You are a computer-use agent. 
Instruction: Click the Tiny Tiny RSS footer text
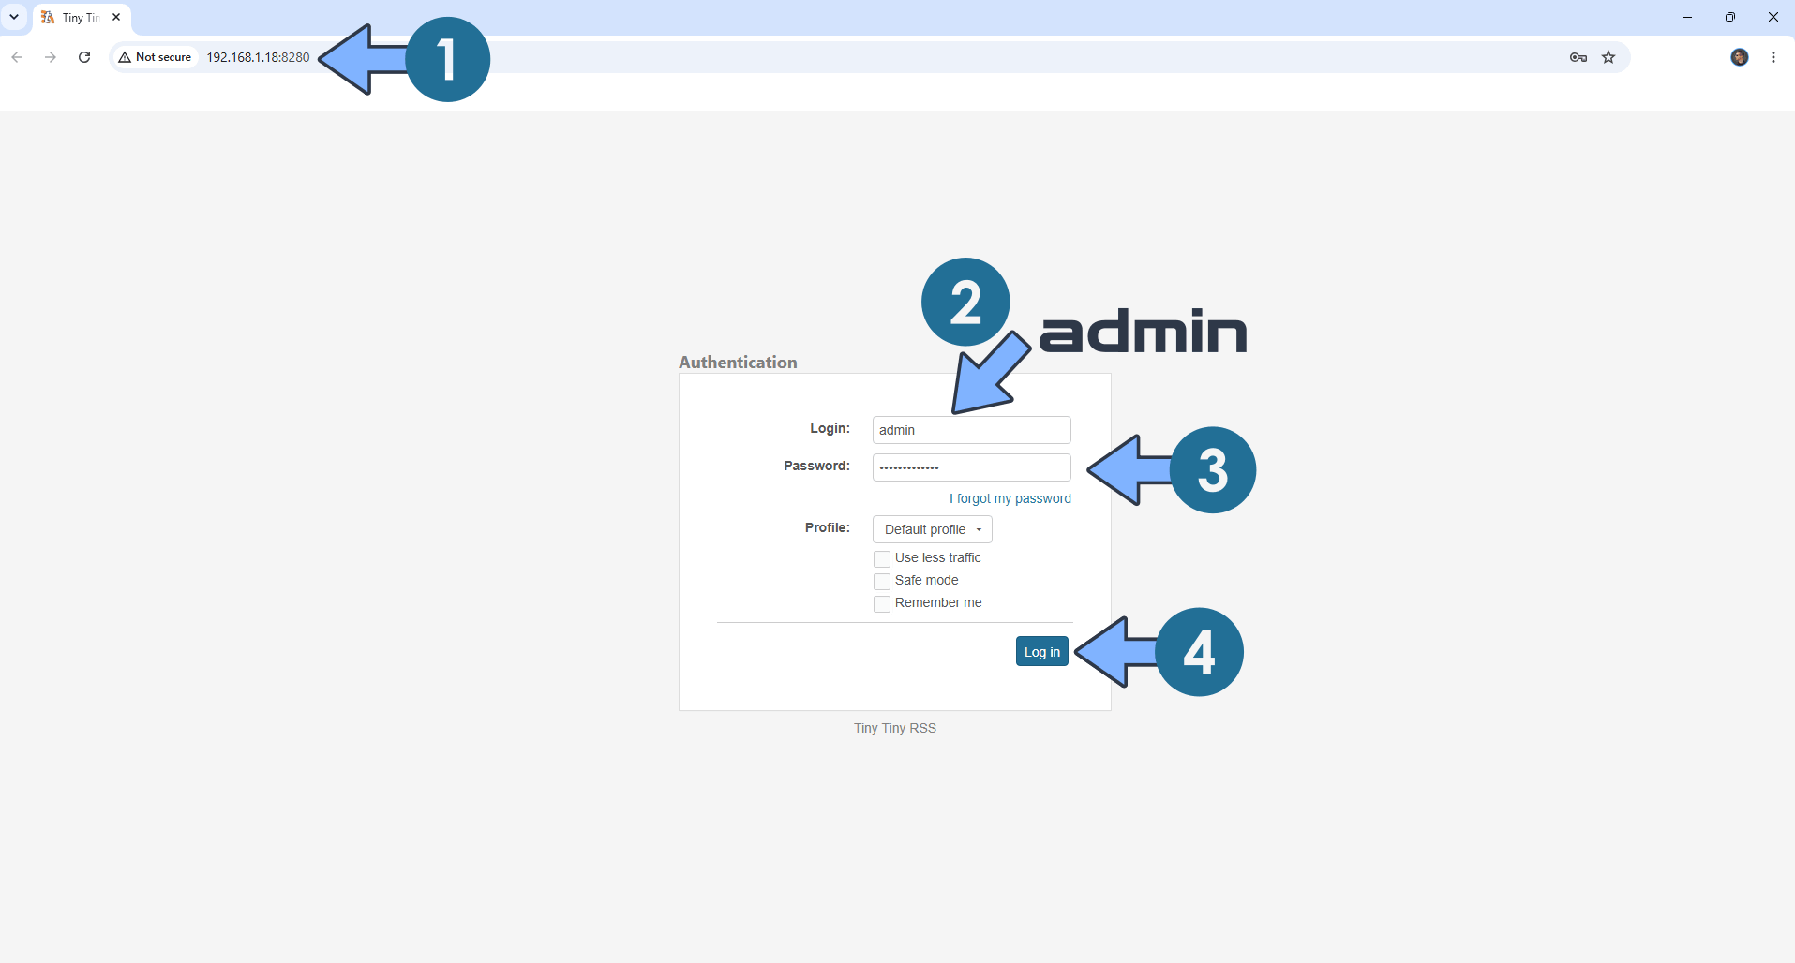(895, 728)
